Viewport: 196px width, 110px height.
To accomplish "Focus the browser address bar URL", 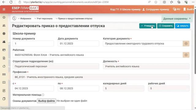I will [x=66, y=2].
